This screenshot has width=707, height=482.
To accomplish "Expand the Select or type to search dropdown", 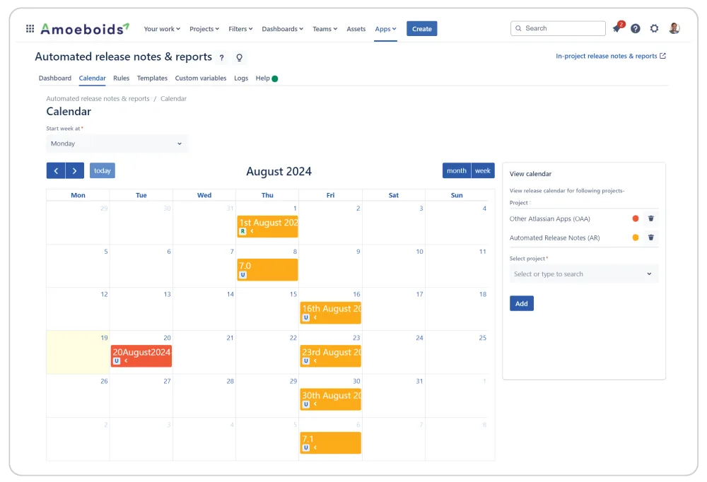I will click(x=583, y=274).
